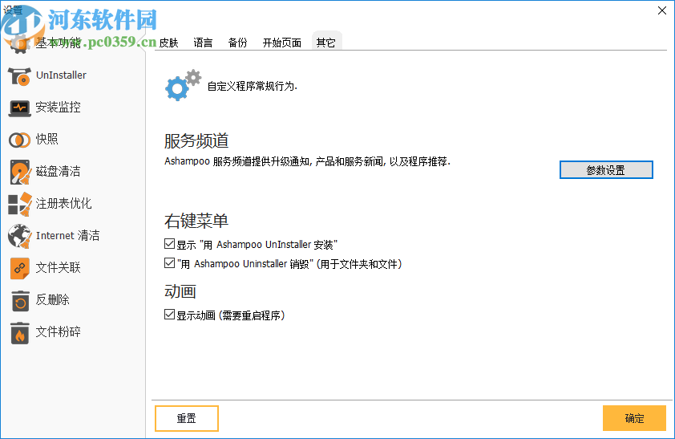Screen dimensions: 675x439
Task: Click the 注册表优化 registry icon
Action: point(20,204)
